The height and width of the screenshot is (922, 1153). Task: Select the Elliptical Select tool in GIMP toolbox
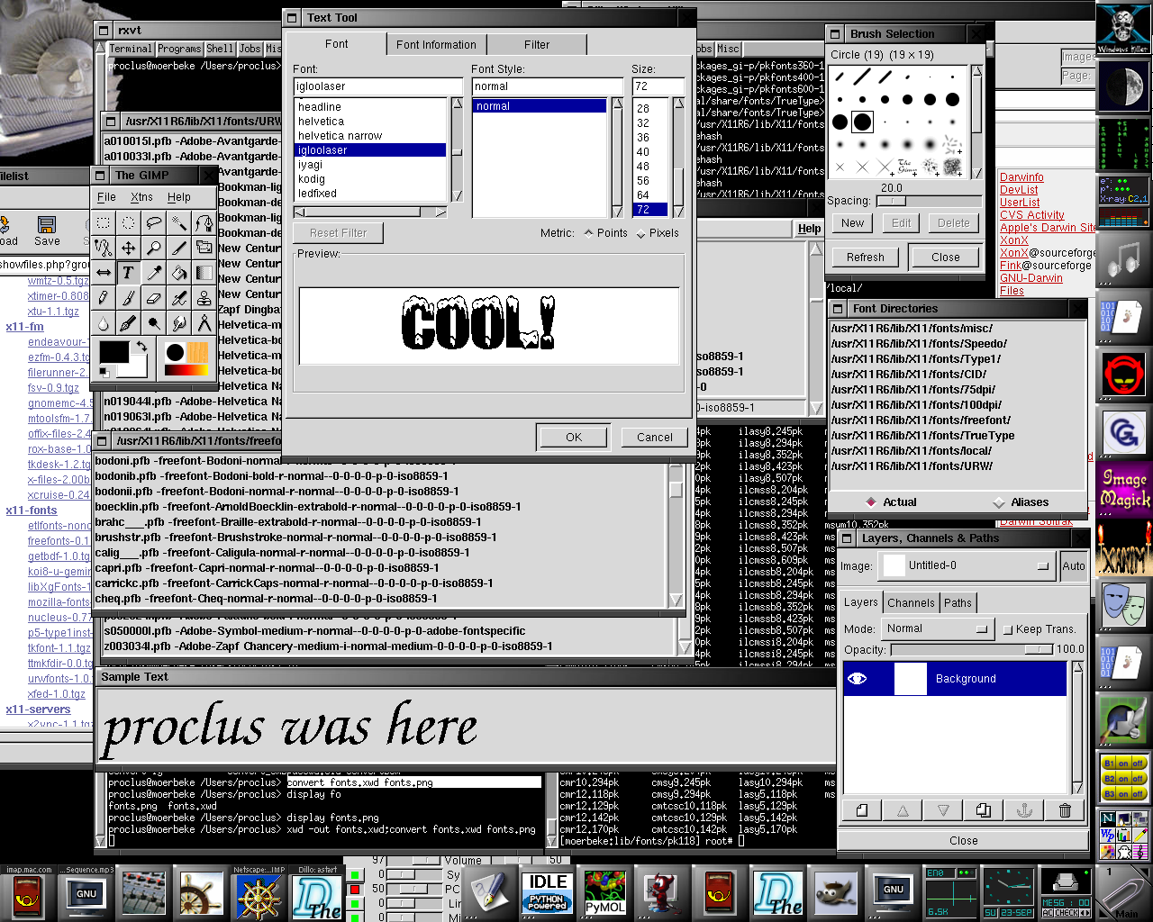129,222
